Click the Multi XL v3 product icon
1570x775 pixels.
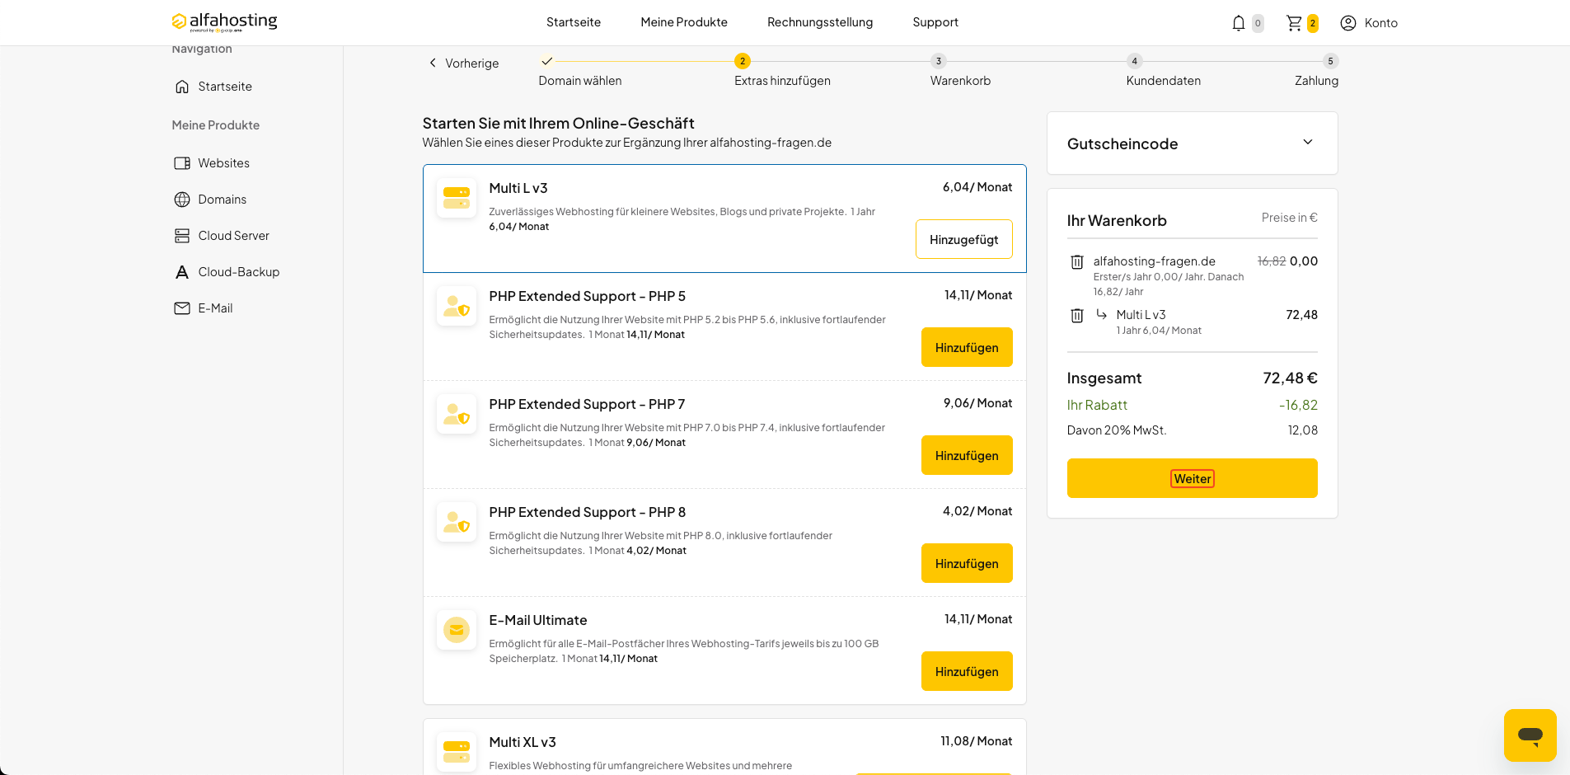(x=457, y=752)
